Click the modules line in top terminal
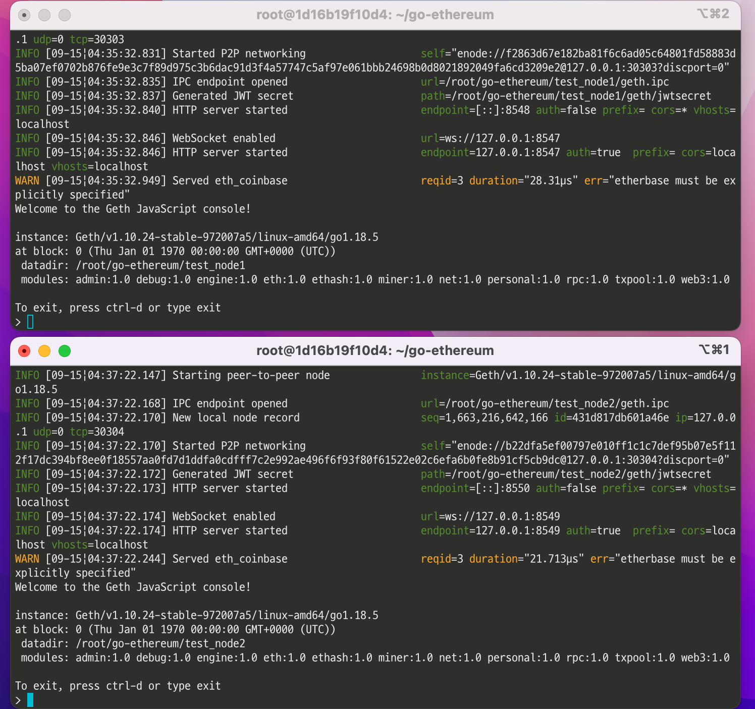This screenshot has height=709, width=755. (375, 279)
